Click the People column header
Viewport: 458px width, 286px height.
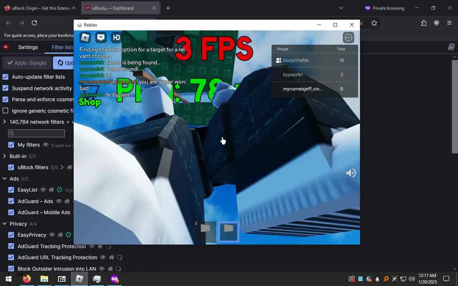[x=282, y=49]
